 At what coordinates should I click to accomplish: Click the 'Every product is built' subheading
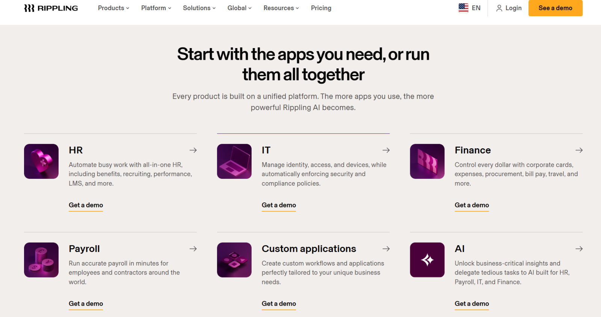pos(303,102)
